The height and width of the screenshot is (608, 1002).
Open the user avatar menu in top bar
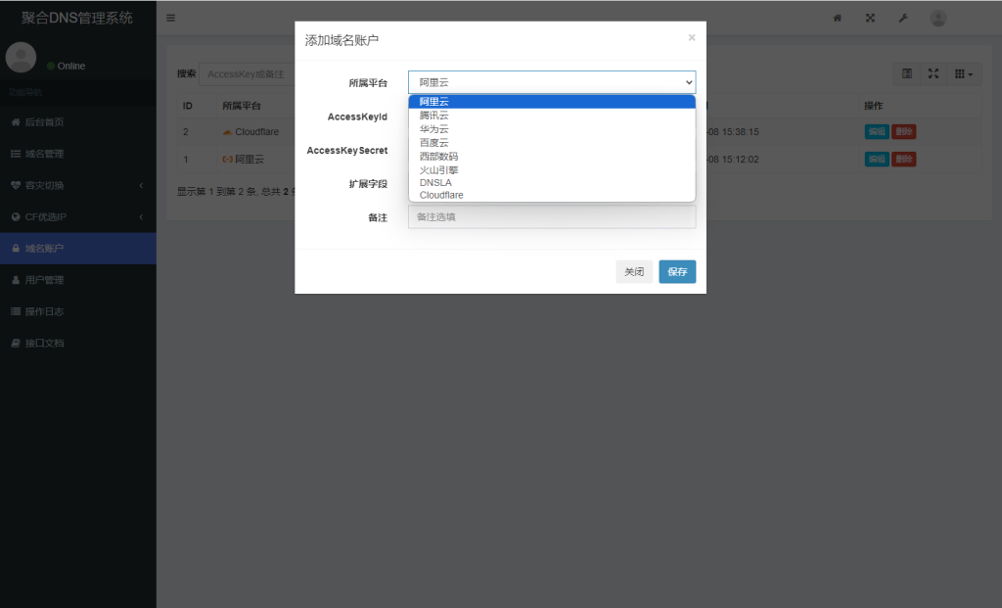938,18
